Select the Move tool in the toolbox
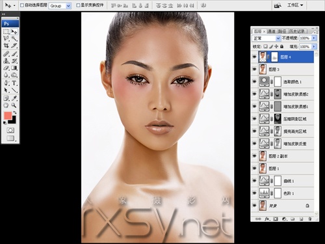This screenshot has height=244, width=325. (x=14, y=32)
